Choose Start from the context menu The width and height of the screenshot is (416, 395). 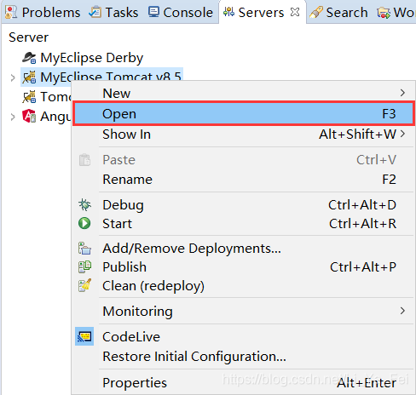click(x=243, y=223)
